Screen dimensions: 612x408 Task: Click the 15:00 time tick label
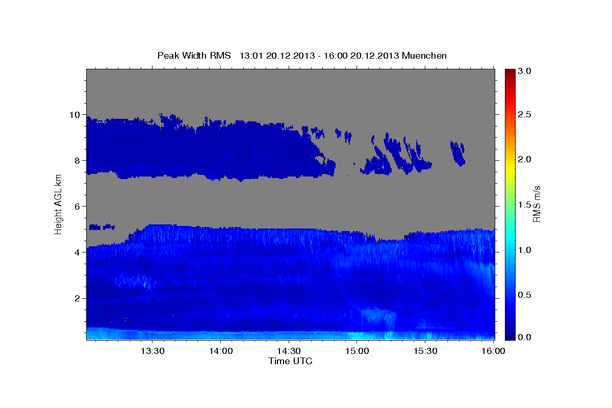(x=357, y=351)
